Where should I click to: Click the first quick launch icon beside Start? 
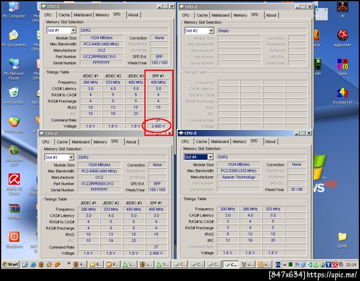pos(25,264)
